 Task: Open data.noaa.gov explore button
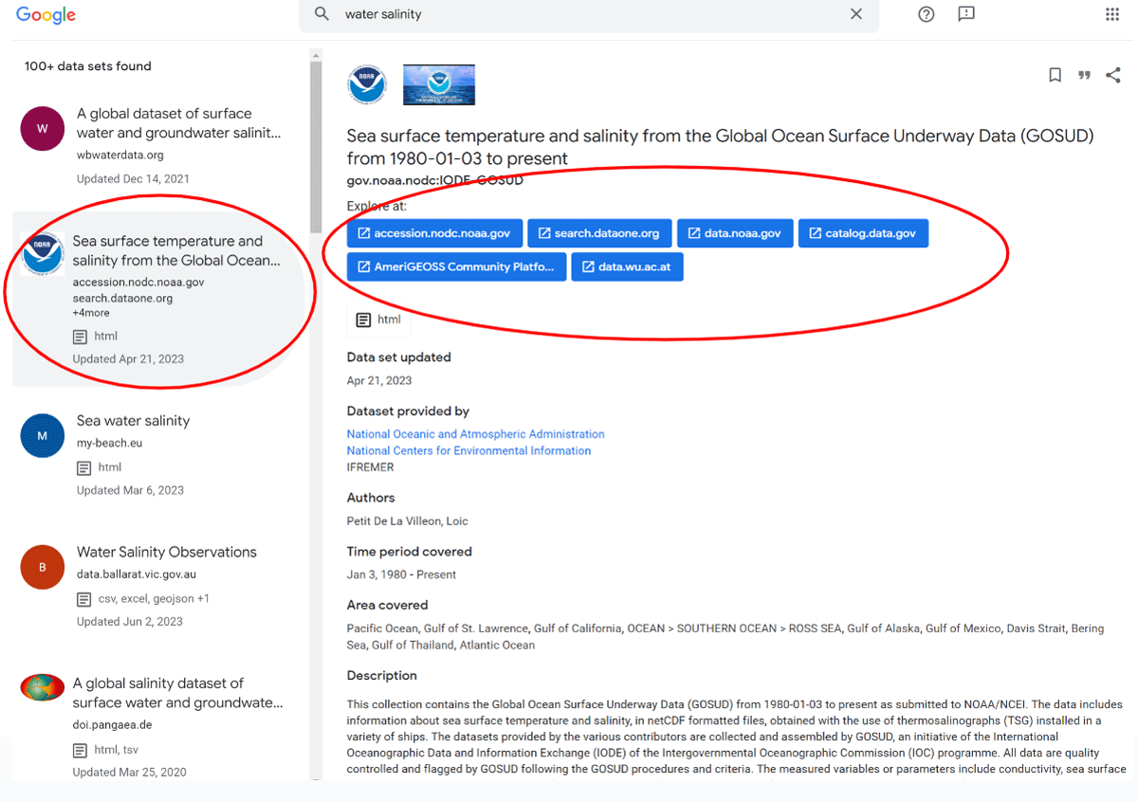(735, 233)
